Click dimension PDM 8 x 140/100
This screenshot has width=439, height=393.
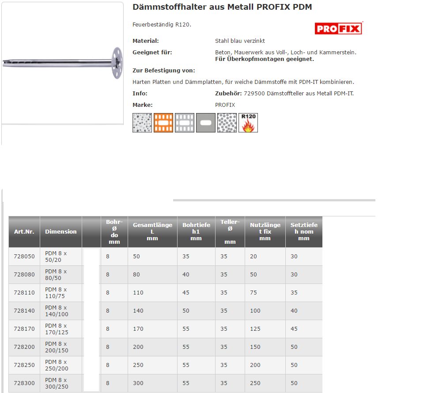(x=57, y=311)
